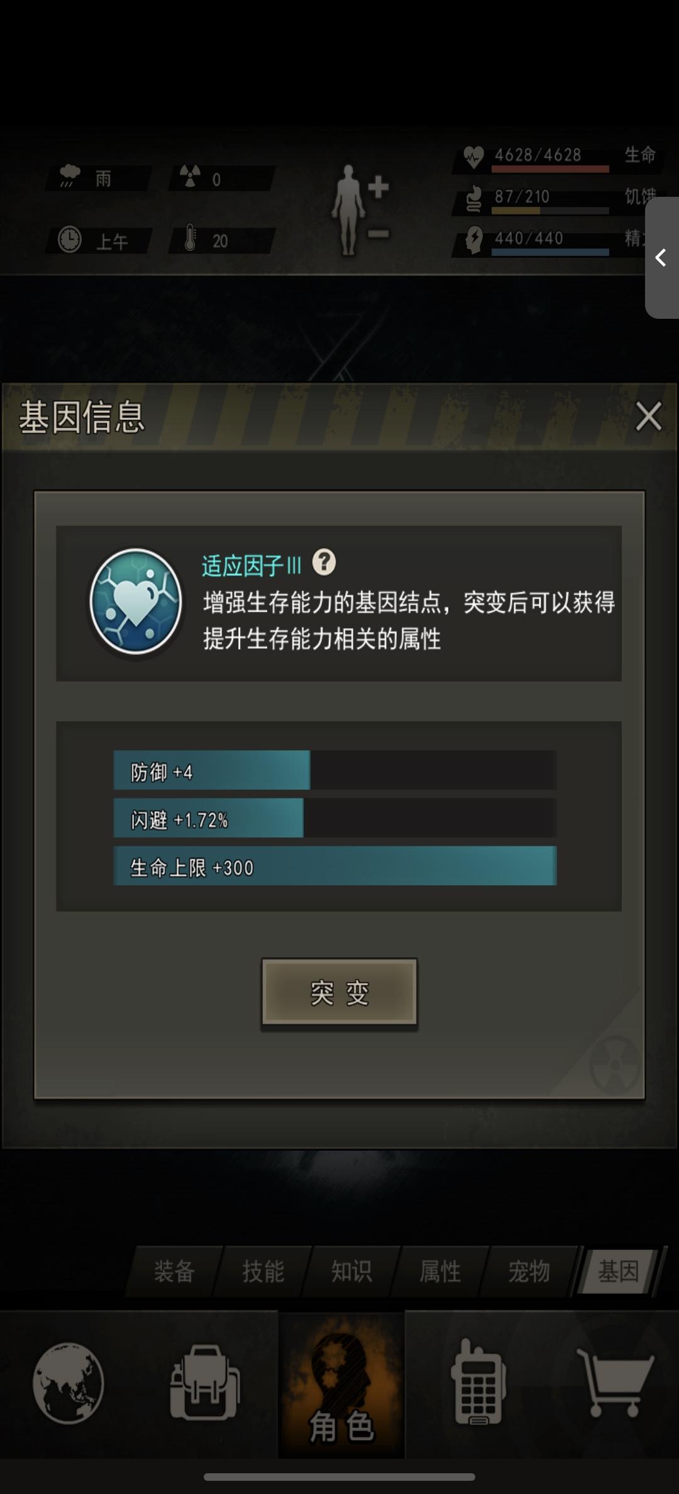Switch to the 装备 tab
Image resolution: width=679 pixels, height=1494 pixels.
pos(174,1271)
